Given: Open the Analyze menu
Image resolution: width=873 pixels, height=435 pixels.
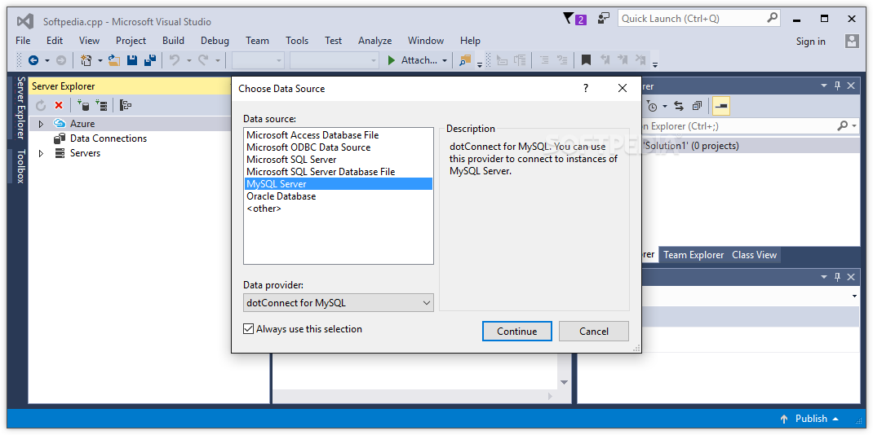Looking at the screenshot, I should [x=374, y=41].
